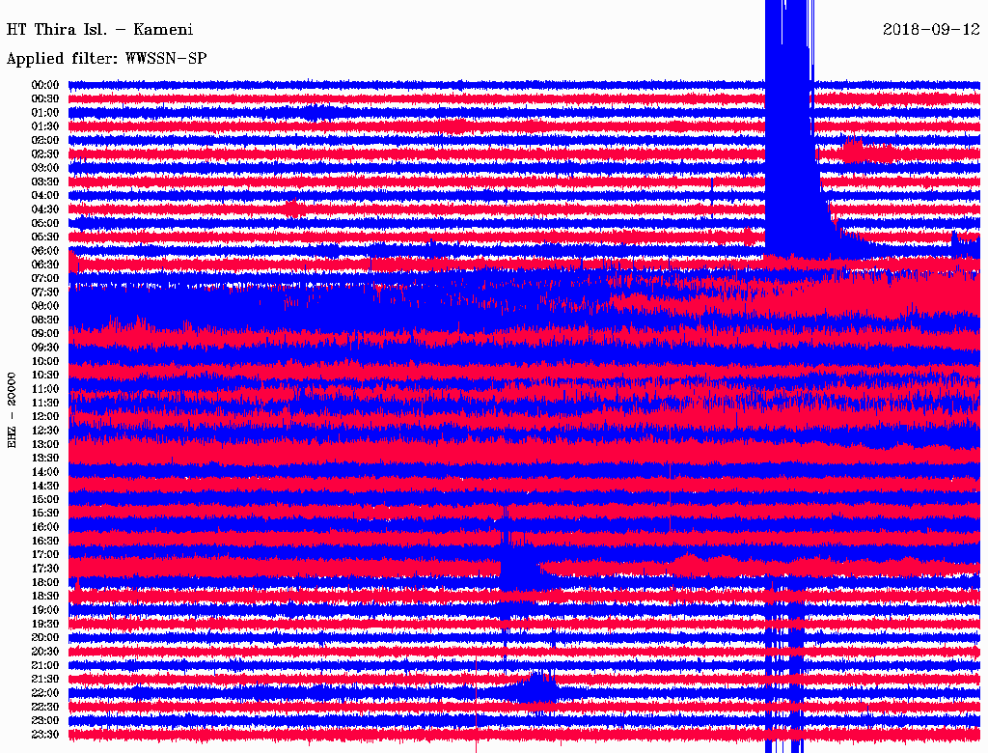Select the 07:30 time label
This screenshot has height=753, width=988.
point(45,293)
